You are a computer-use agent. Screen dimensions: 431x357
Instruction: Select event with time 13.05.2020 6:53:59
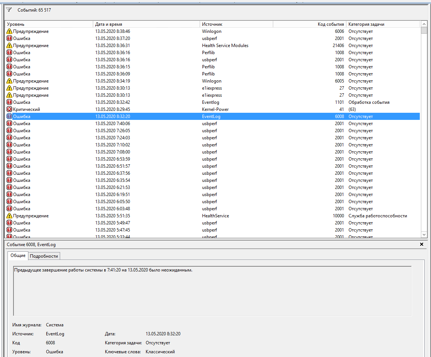coord(113,159)
